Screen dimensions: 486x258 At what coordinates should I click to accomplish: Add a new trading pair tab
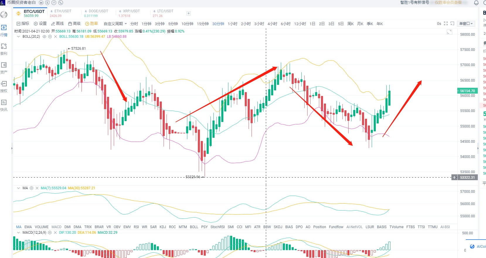(x=188, y=13)
